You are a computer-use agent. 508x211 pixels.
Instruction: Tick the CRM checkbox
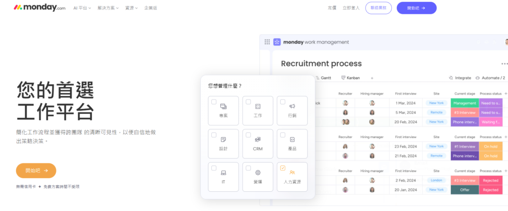pyautogui.click(x=248, y=135)
